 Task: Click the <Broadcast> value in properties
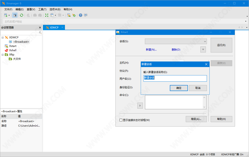[x=26, y=121]
